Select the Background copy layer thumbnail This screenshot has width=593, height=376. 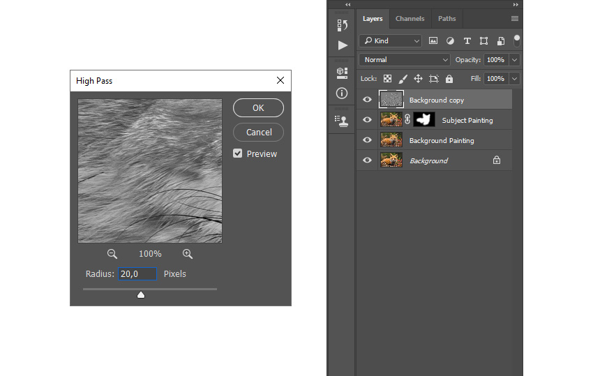tap(391, 100)
